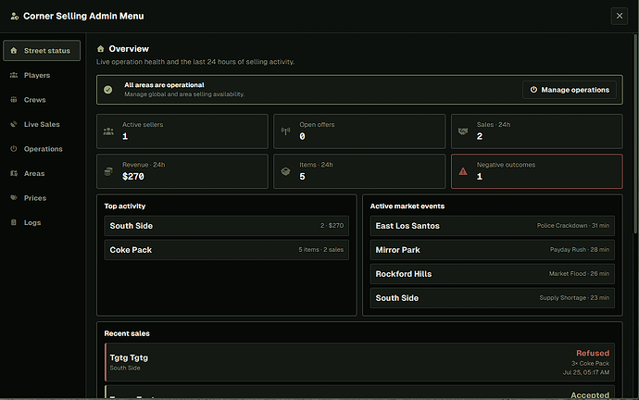Image resolution: width=639 pixels, height=400 pixels.
Task: Click the clipboard icon next to Logs
Action: (14, 222)
